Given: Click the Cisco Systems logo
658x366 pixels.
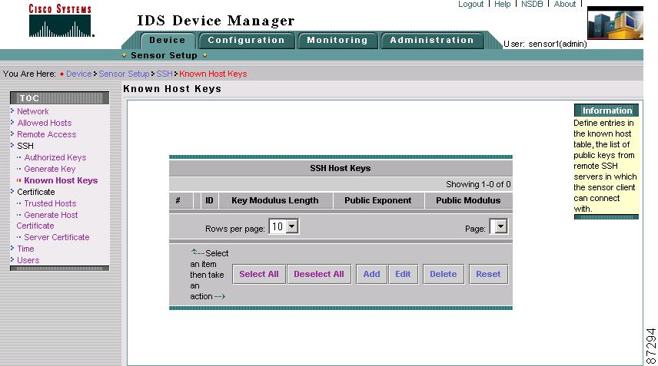Looking at the screenshot, I should coord(61,21).
